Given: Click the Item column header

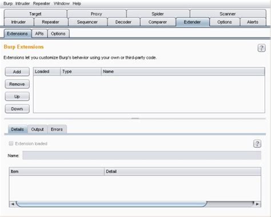Looking at the screenshot, I should point(57,171).
